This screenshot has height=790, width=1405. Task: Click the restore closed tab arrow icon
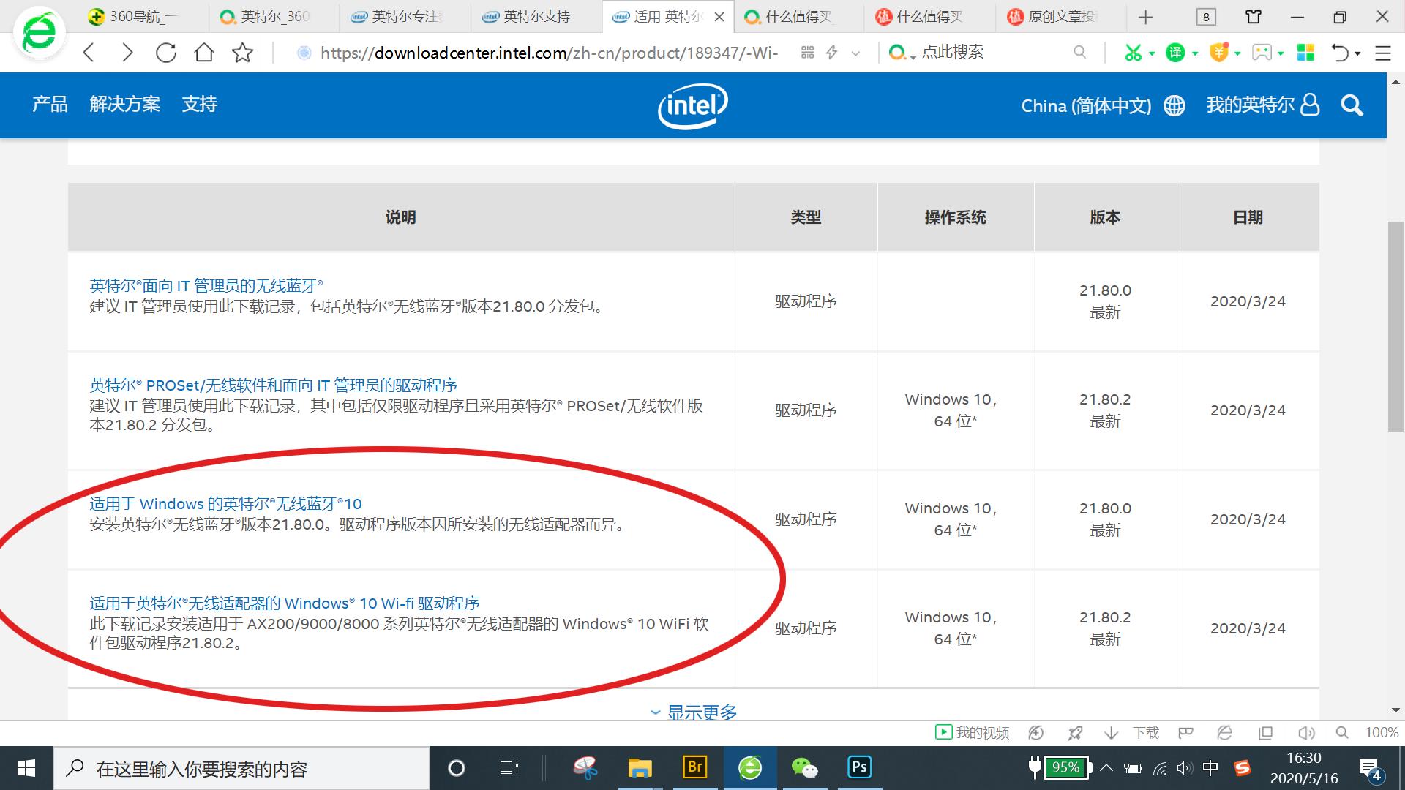coord(1339,52)
